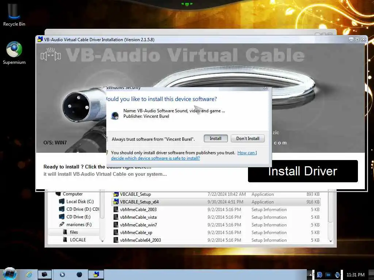374x280 pixels.
Task: Click the vbMmeCable_win7 setup info icon
Action: tap(116, 225)
